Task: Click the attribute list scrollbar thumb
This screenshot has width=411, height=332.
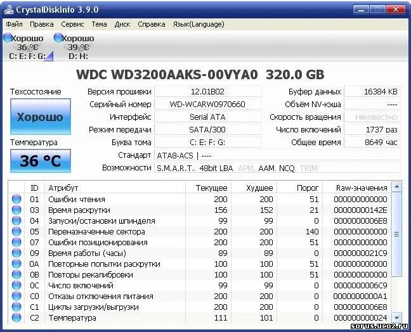Action: pos(396,234)
